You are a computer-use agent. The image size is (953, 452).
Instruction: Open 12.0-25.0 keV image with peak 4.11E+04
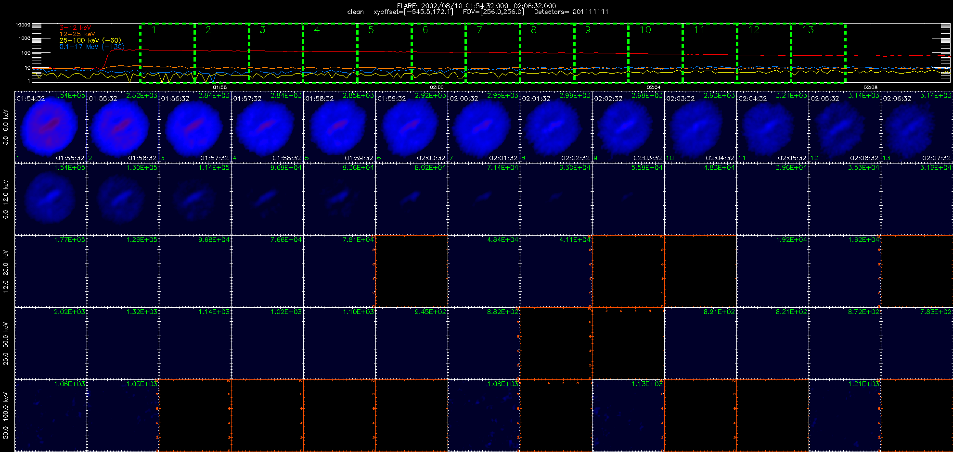tap(556, 271)
